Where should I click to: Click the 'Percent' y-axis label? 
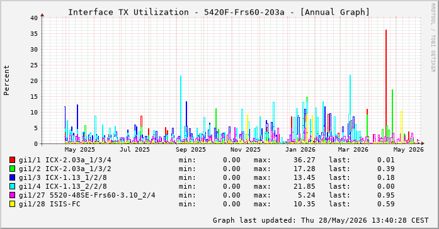[x=6, y=81]
